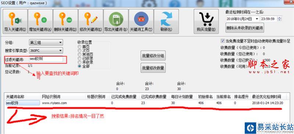Sort by 最近优化检测时间 column header
The image size is (294, 134).
click(269, 97)
